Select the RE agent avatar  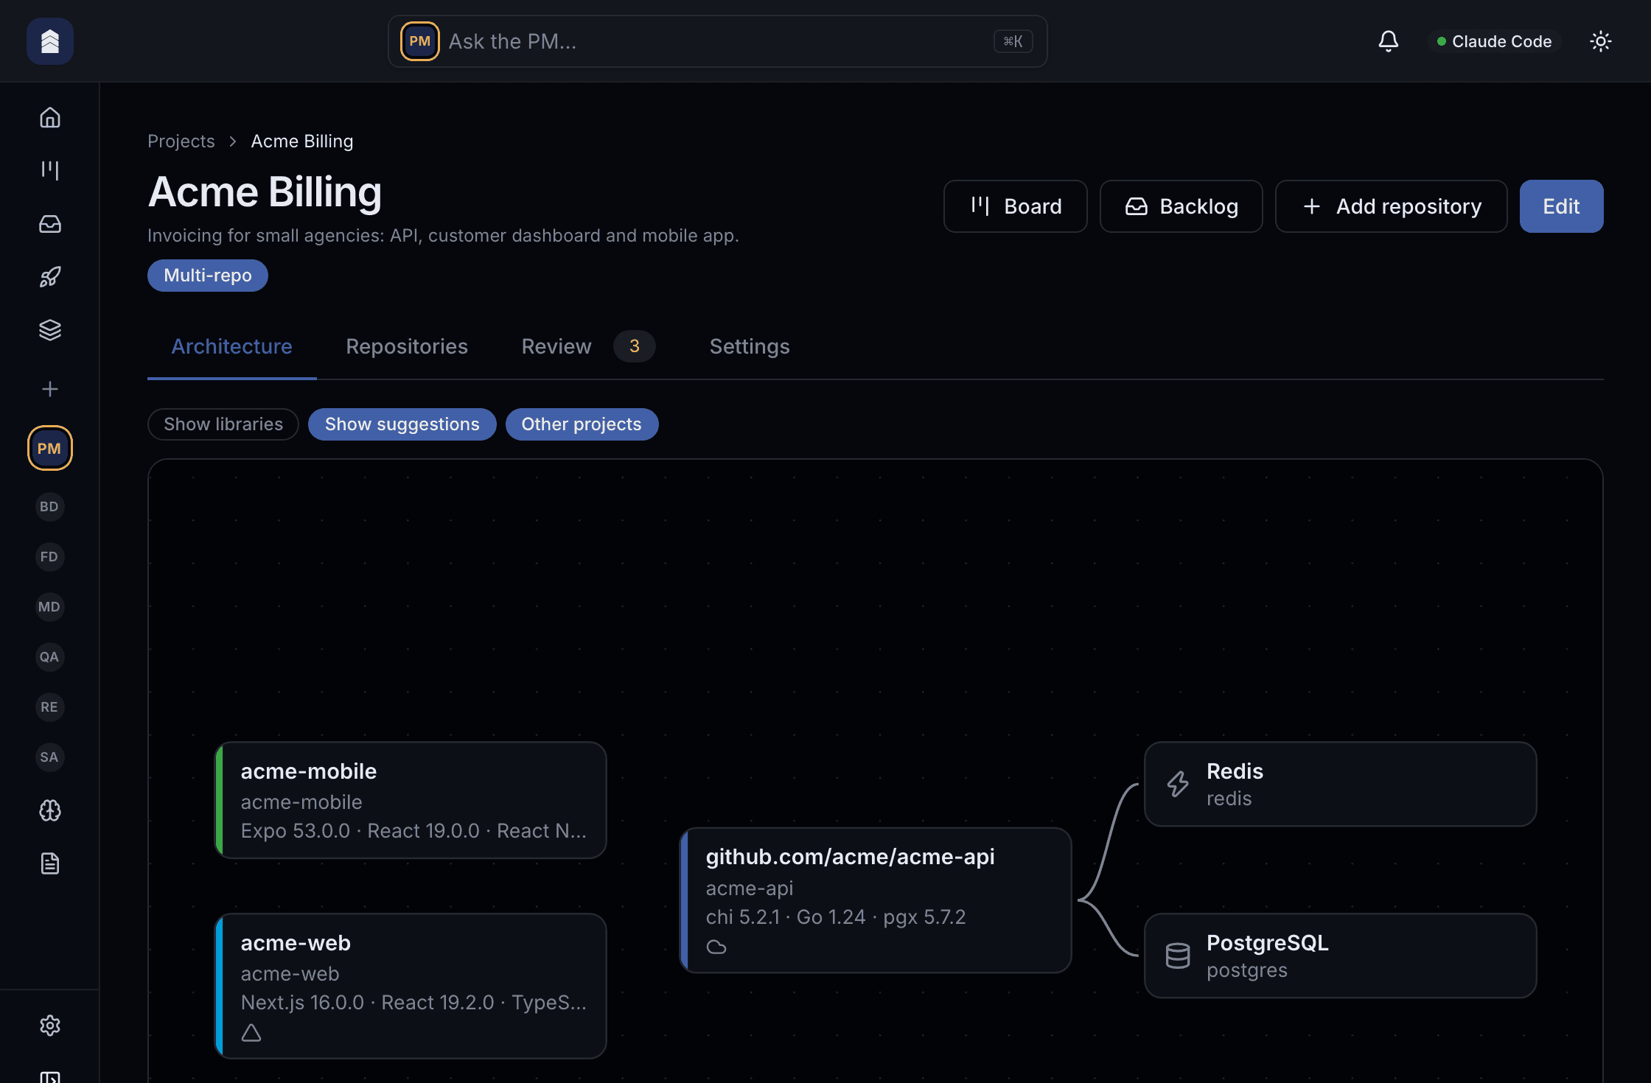tap(49, 707)
